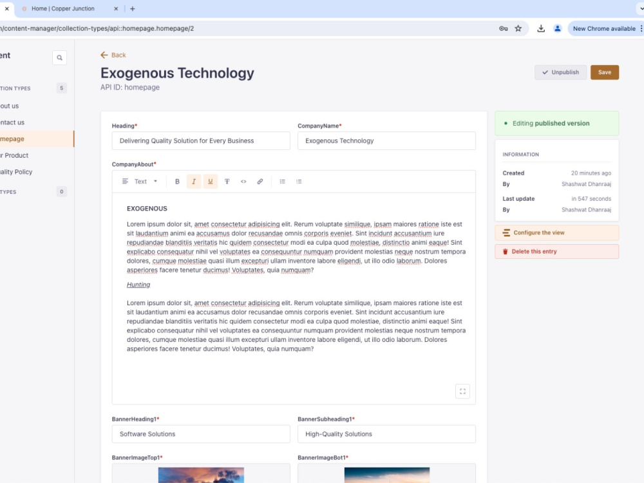Click the single types count badge 0
This screenshot has height=483, width=644.
pyautogui.click(x=62, y=191)
